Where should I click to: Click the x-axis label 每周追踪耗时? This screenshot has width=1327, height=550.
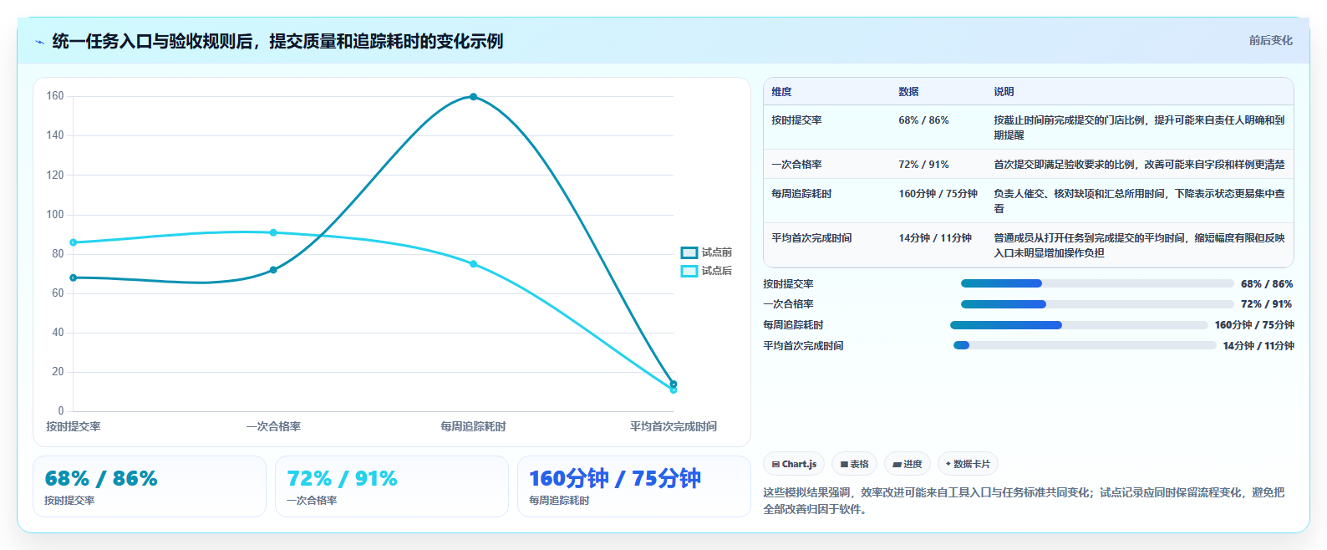point(473,426)
